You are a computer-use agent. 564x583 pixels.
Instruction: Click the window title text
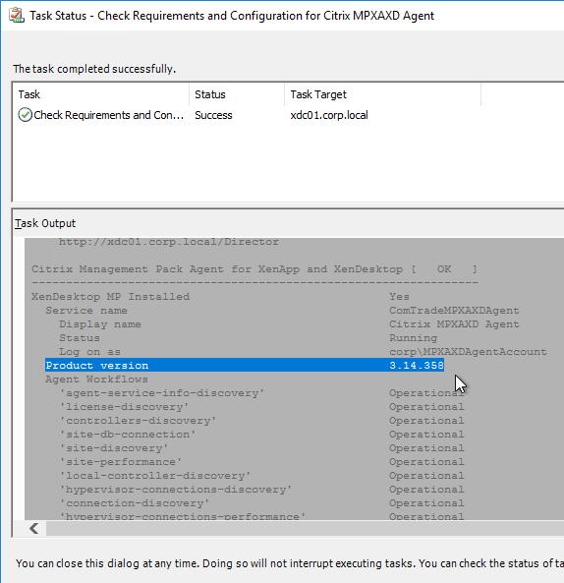(232, 16)
